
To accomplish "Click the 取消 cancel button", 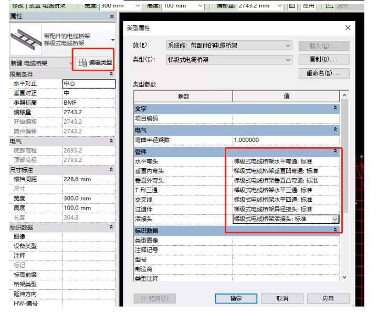I will [x=282, y=299].
